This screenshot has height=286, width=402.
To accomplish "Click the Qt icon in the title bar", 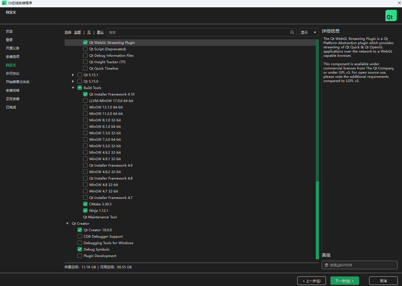I will (x=4, y=3).
